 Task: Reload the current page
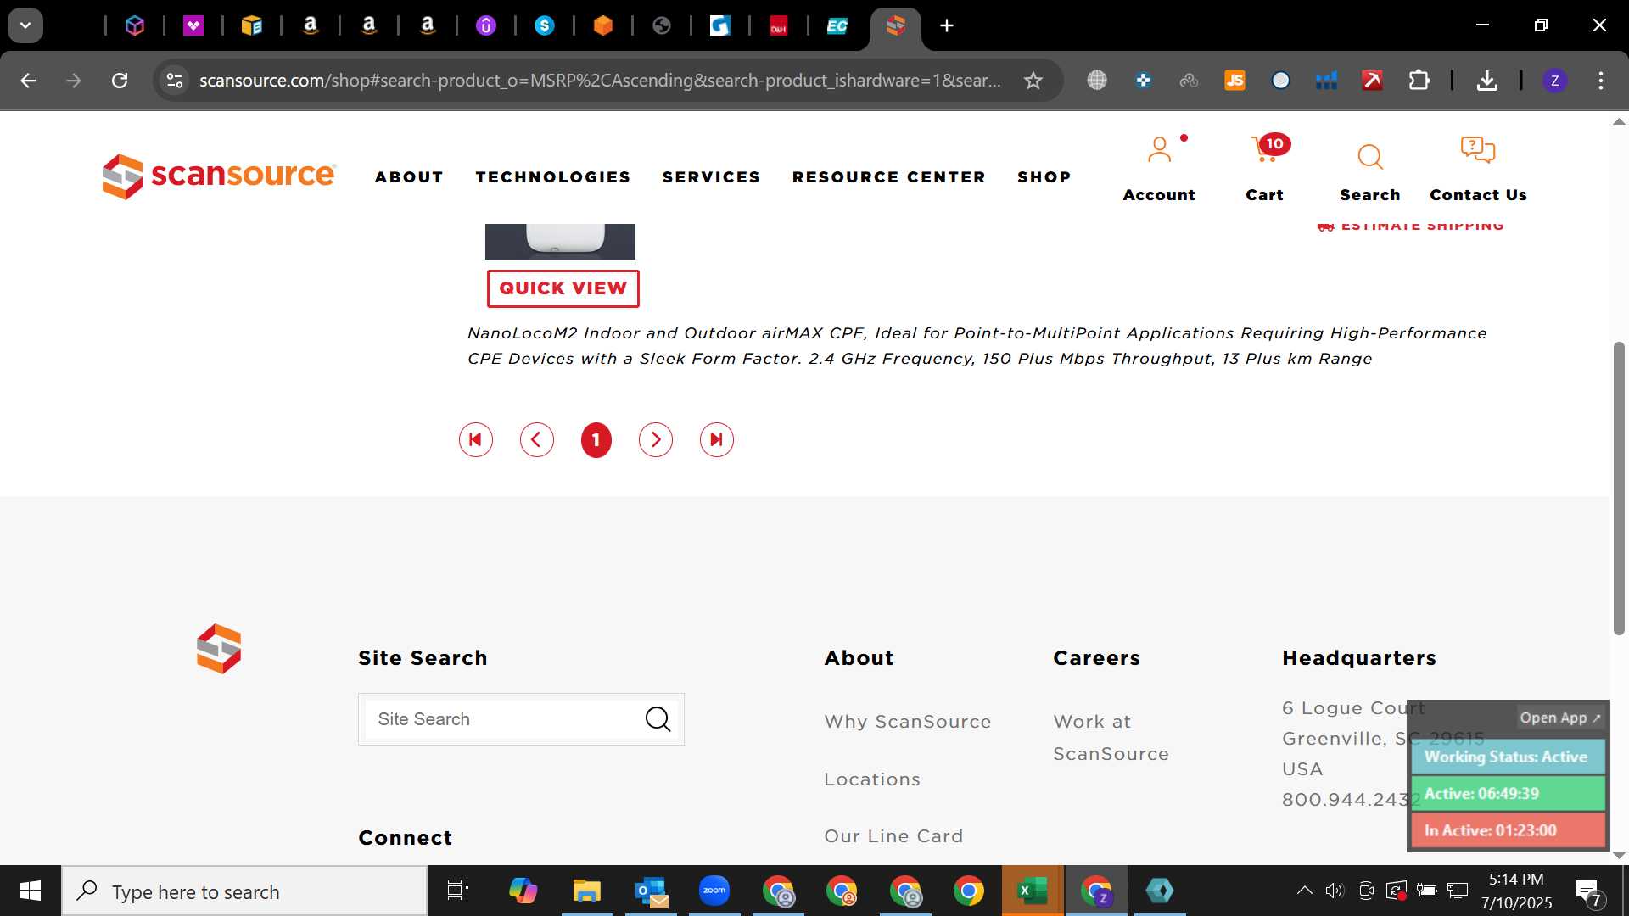pos(120,81)
